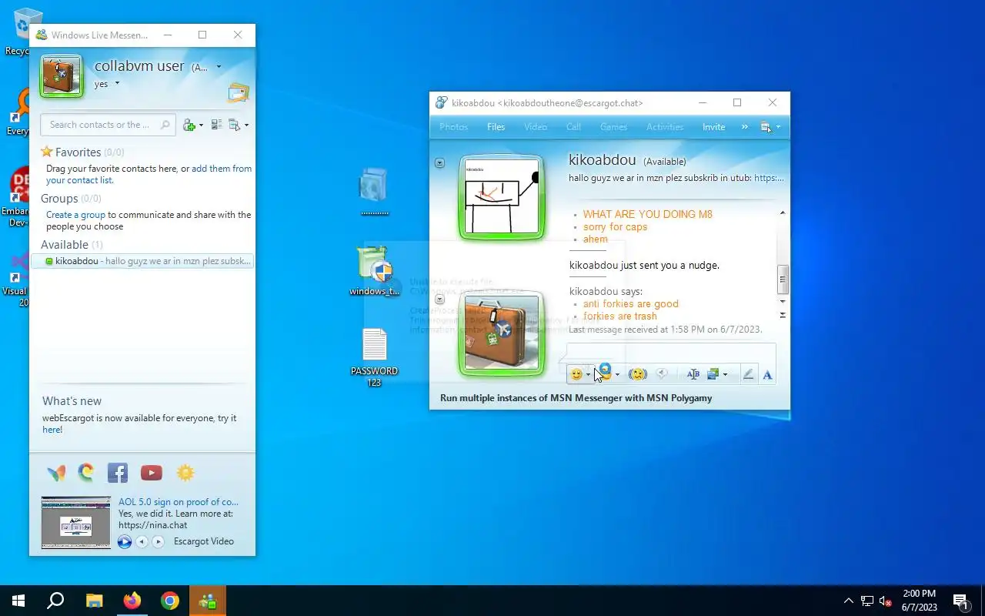
Task: Click Call in chat toolbar
Action: pyautogui.click(x=573, y=127)
